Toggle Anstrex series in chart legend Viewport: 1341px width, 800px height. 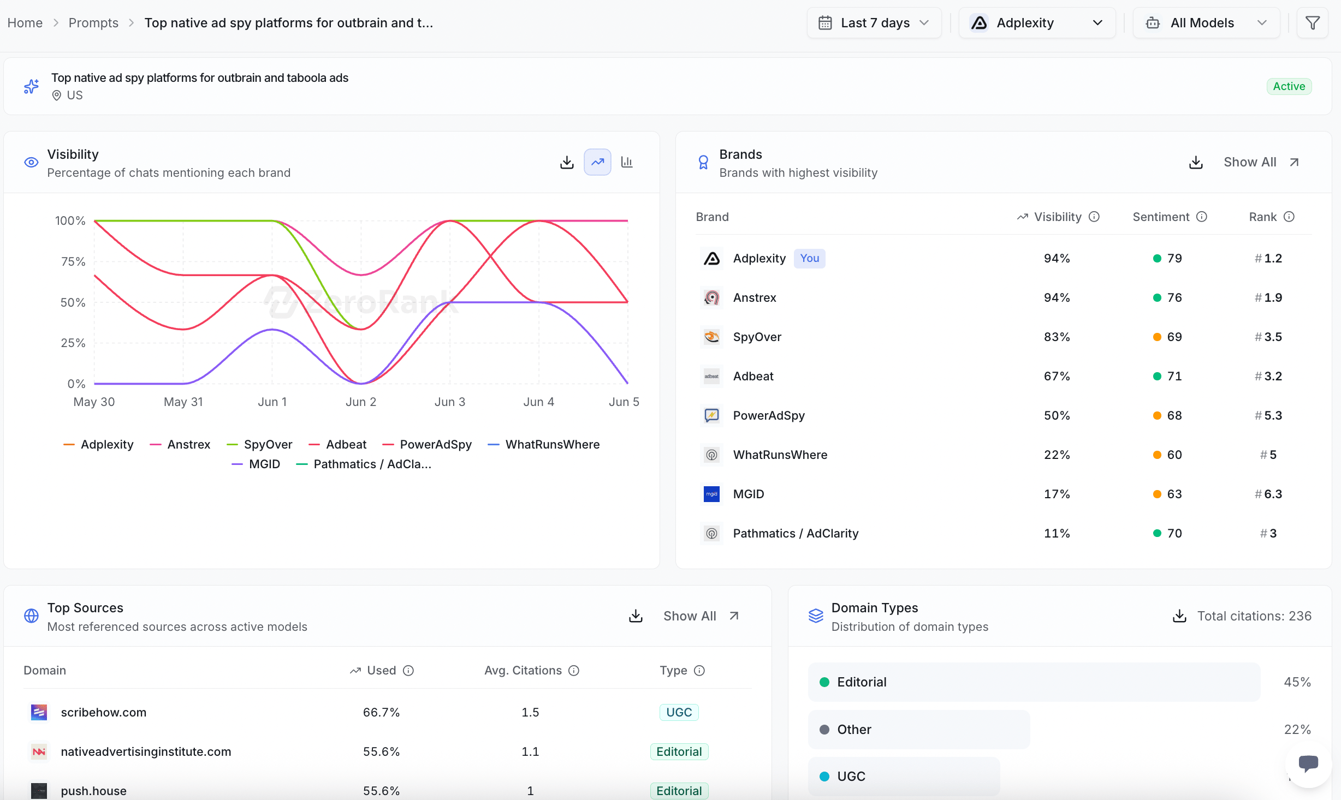click(x=180, y=445)
